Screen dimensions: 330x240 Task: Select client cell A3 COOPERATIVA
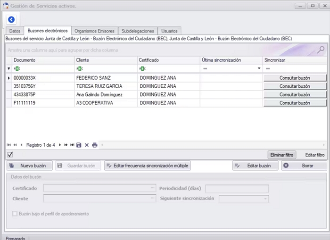pos(106,103)
